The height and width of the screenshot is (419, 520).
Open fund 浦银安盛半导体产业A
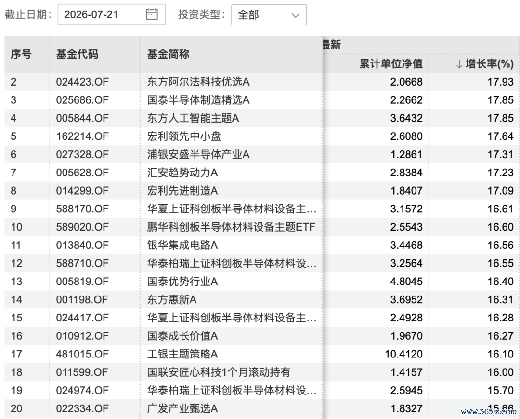pyautogui.click(x=198, y=155)
